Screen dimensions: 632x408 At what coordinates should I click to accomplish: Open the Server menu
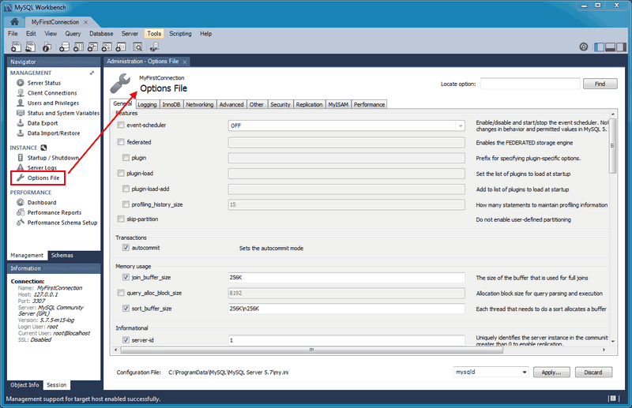coord(130,34)
